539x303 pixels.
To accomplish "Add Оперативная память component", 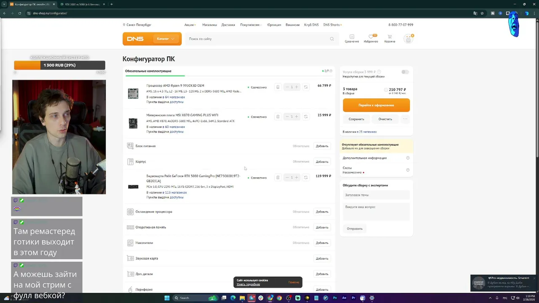I will [322, 227].
